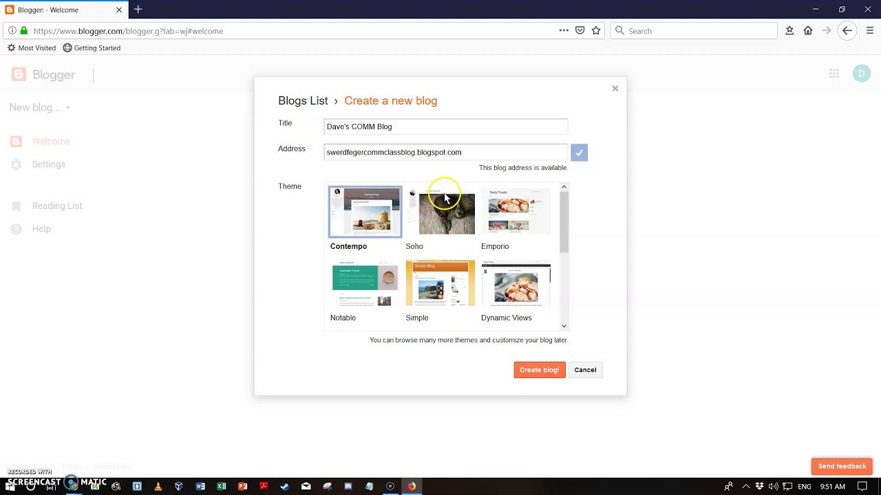This screenshot has width=881, height=495.
Task: Open Google apps grid icon
Action: coord(834,74)
